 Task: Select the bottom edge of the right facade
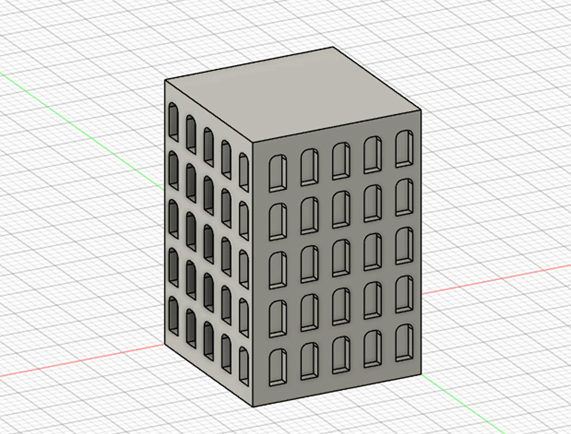[x=337, y=391]
